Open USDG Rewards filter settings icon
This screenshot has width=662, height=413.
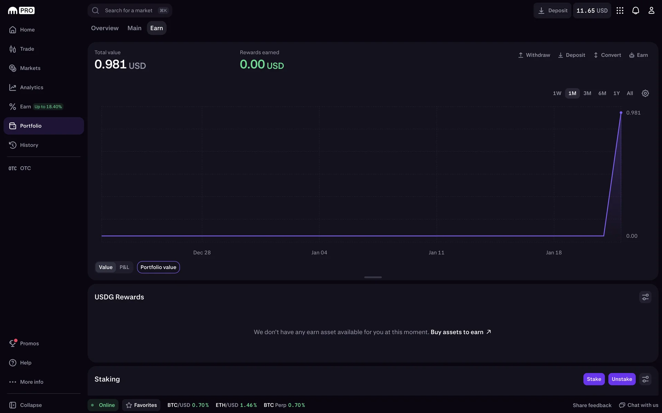pyautogui.click(x=645, y=297)
